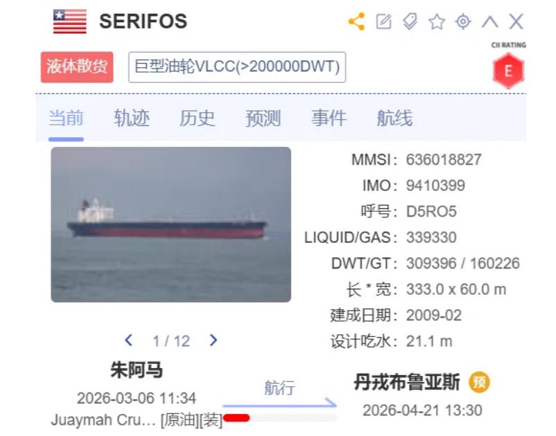Show the next ship photo
This screenshot has width=556, height=436.
(x=213, y=340)
